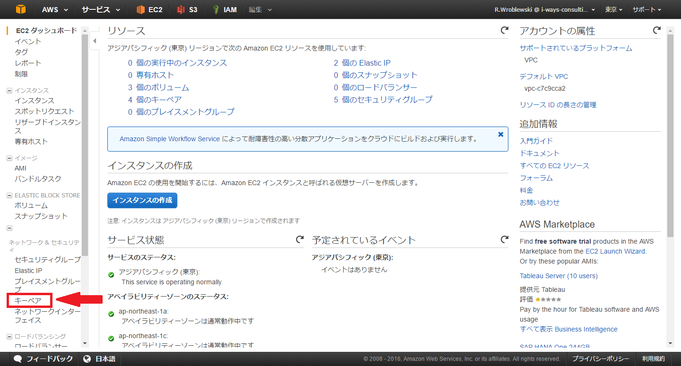The width and height of the screenshot is (681, 366).
Task: Open レポート in the sidebar
Action: [28, 63]
